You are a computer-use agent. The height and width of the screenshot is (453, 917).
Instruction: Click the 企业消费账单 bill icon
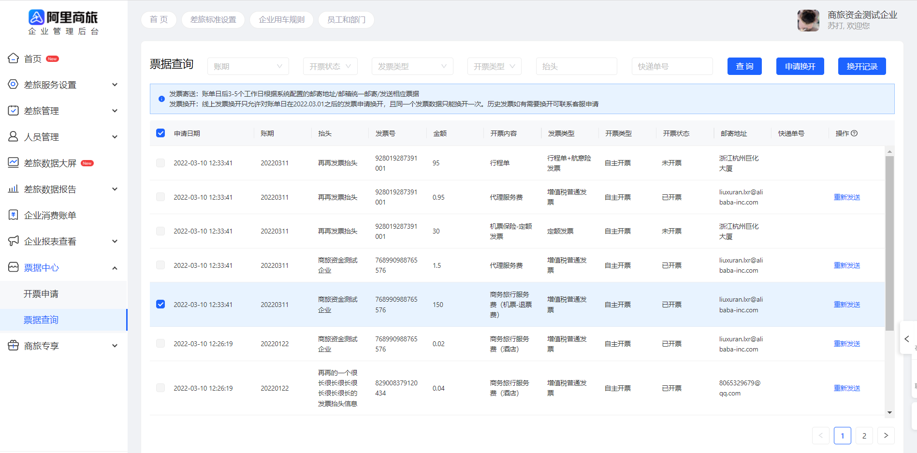(x=14, y=215)
